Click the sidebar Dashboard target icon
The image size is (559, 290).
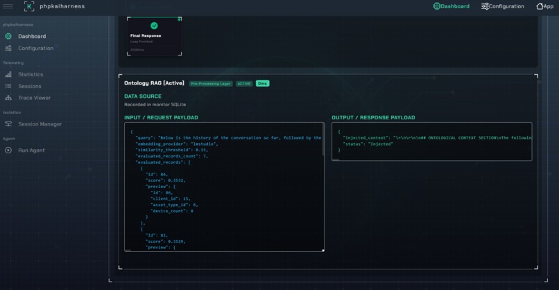click(8, 36)
